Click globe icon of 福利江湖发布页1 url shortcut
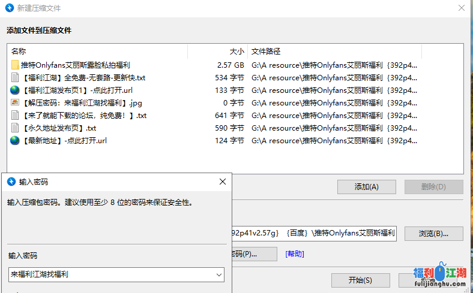The height and width of the screenshot is (293, 473). point(15,90)
